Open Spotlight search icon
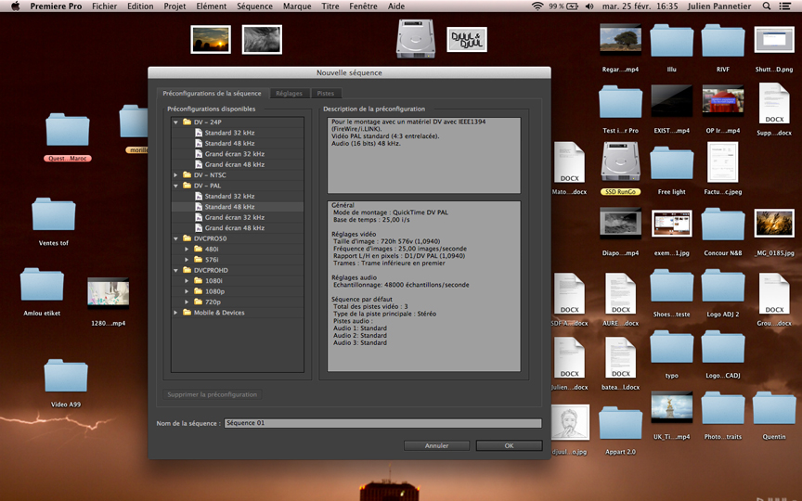 tap(766, 6)
